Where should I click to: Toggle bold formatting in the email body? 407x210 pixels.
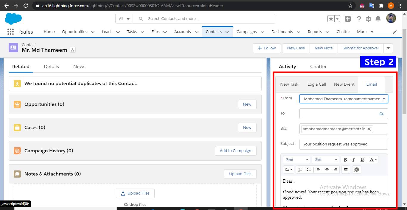[x=345, y=160]
